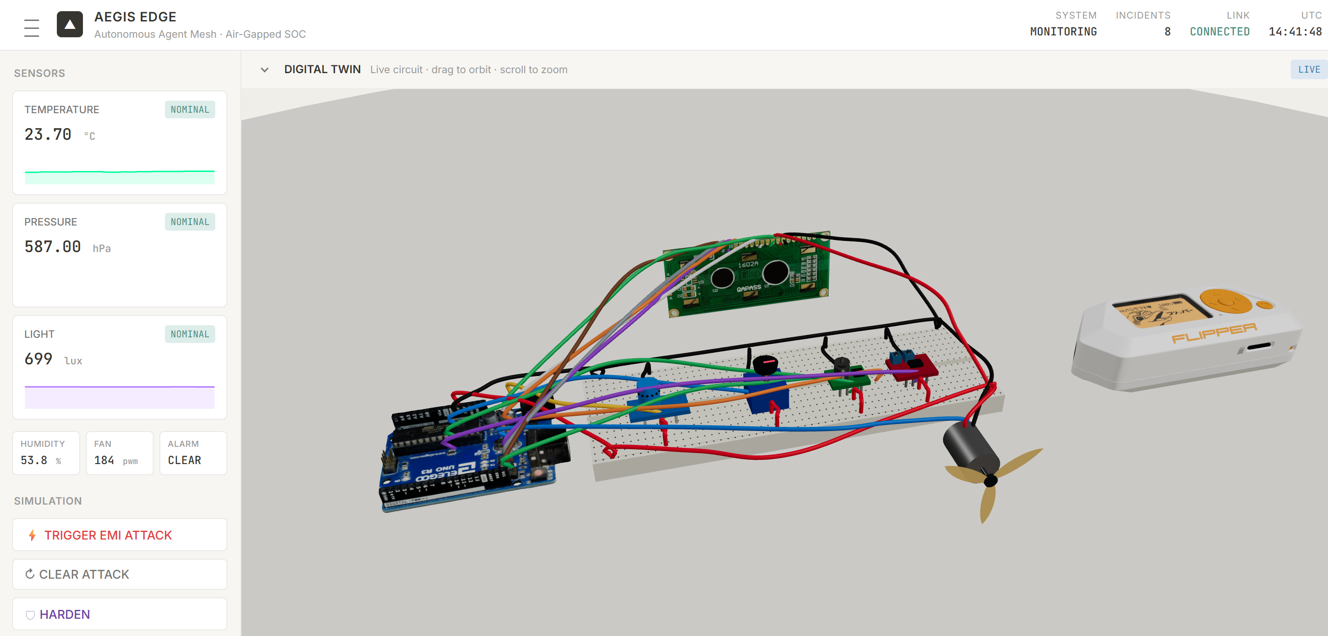Click the Light sensor sparkline chart
The image size is (1328, 636).
pyautogui.click(x=120, y=397)
